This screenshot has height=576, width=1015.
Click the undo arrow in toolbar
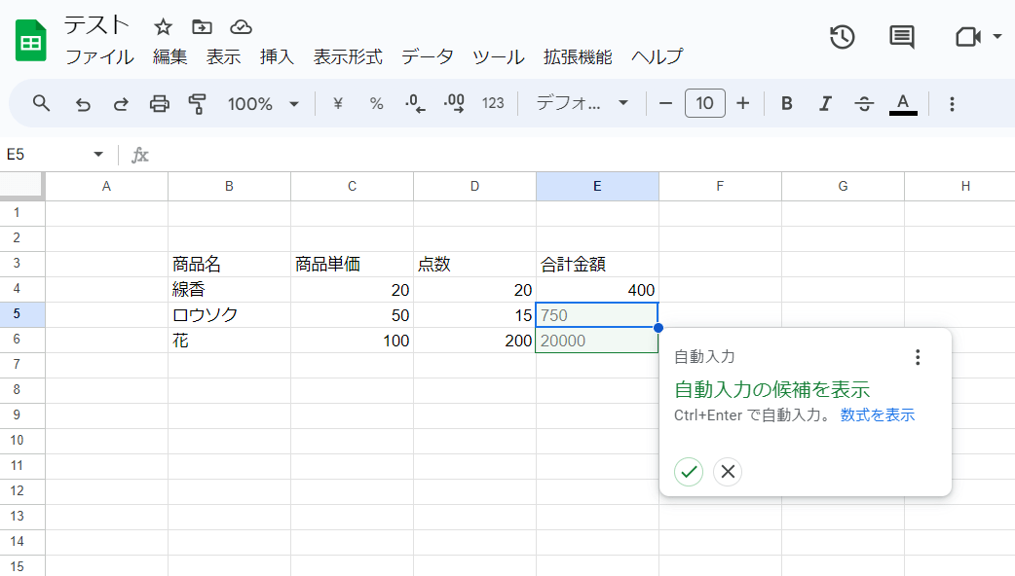[83, 103]
